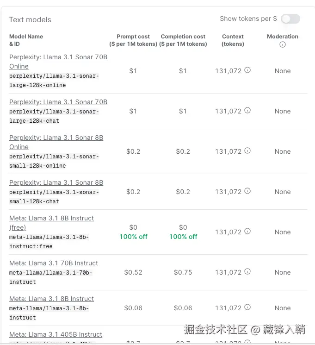Image resolution: width=315 pixels, height=345 pixels.
Task: Open Meta: Llama 3.1 405B Instruct link
Action: pos(56,334)
